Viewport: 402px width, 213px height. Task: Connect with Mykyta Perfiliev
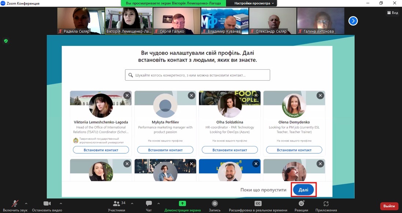pos(165,150)
